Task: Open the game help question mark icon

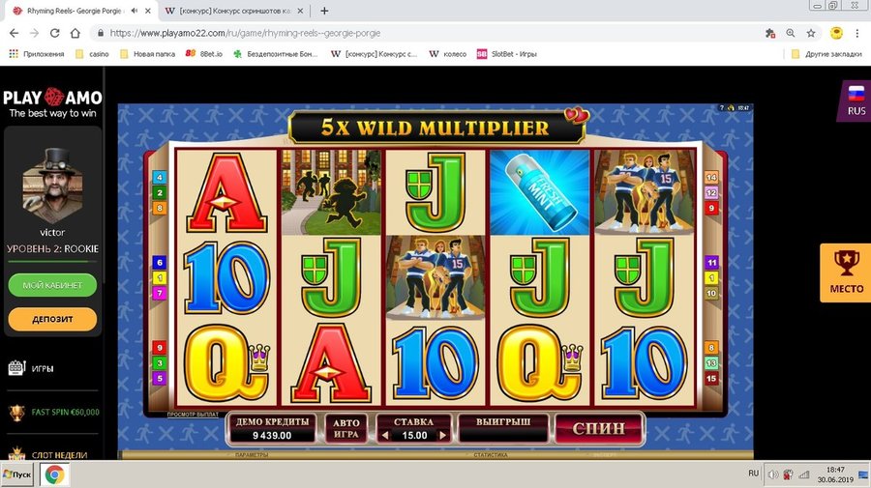Action: tap(722, 108)
